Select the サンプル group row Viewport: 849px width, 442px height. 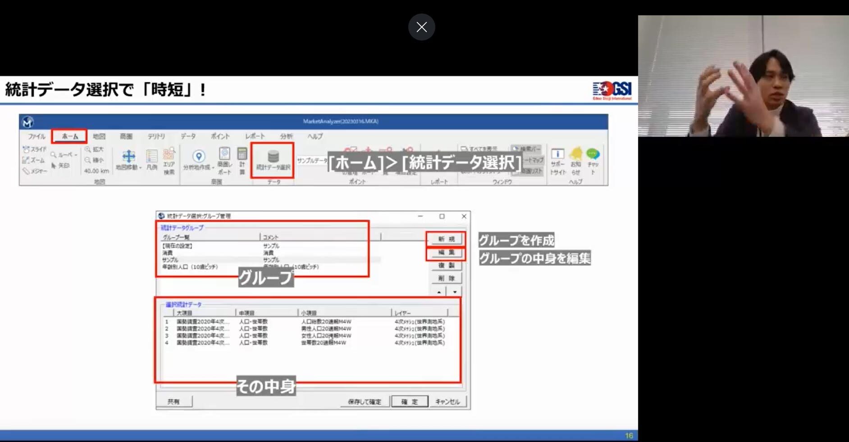(270, 260)
